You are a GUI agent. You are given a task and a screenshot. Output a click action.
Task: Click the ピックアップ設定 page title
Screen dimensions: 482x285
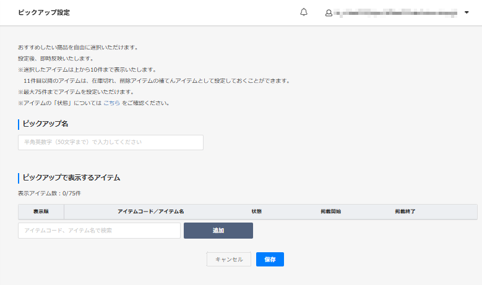tap(44, 12)
